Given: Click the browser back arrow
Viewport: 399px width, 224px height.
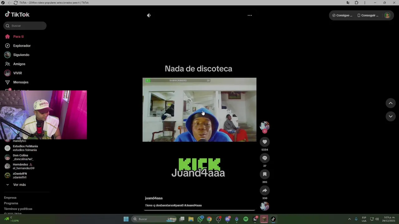Looking at the screenshot, I should pyautogui.click(x=10, y=3).
